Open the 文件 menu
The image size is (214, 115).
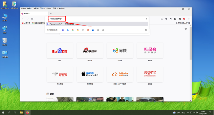[x=23, y=8]
